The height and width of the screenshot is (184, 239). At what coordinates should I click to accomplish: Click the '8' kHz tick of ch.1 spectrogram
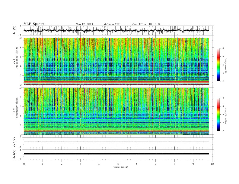21,48
